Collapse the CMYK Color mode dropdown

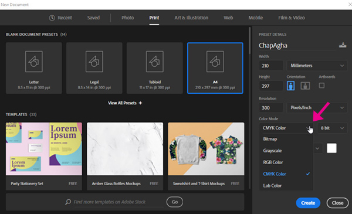[286, 128]
